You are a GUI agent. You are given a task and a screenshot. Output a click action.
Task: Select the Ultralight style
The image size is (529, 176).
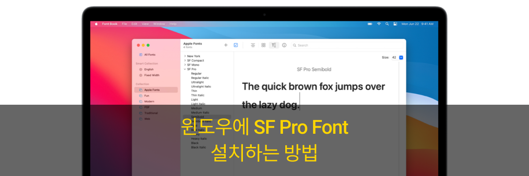[197, 82]
